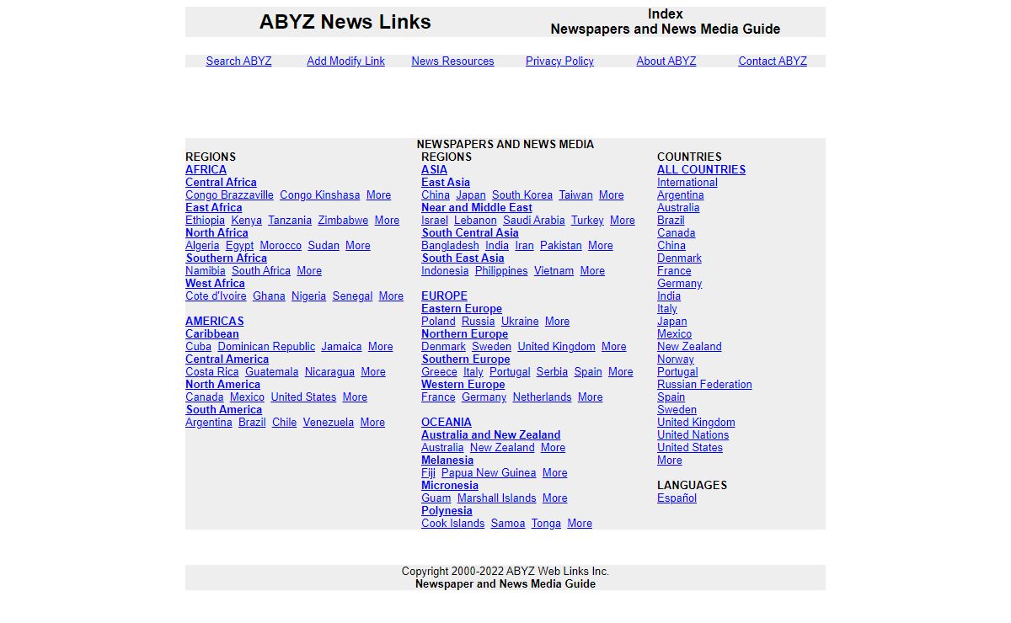Select Netherlands under Western Europe

(542, 397)
